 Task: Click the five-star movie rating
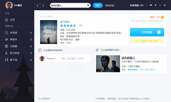[68, 25]
